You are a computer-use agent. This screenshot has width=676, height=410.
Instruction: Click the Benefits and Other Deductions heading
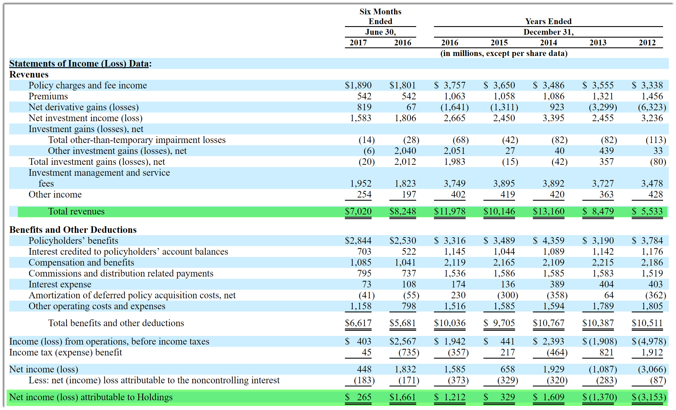[73, 230]
